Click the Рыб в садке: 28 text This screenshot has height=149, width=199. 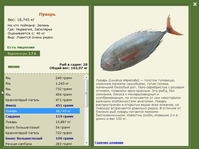pyautogui.click(x=73, y=64)
